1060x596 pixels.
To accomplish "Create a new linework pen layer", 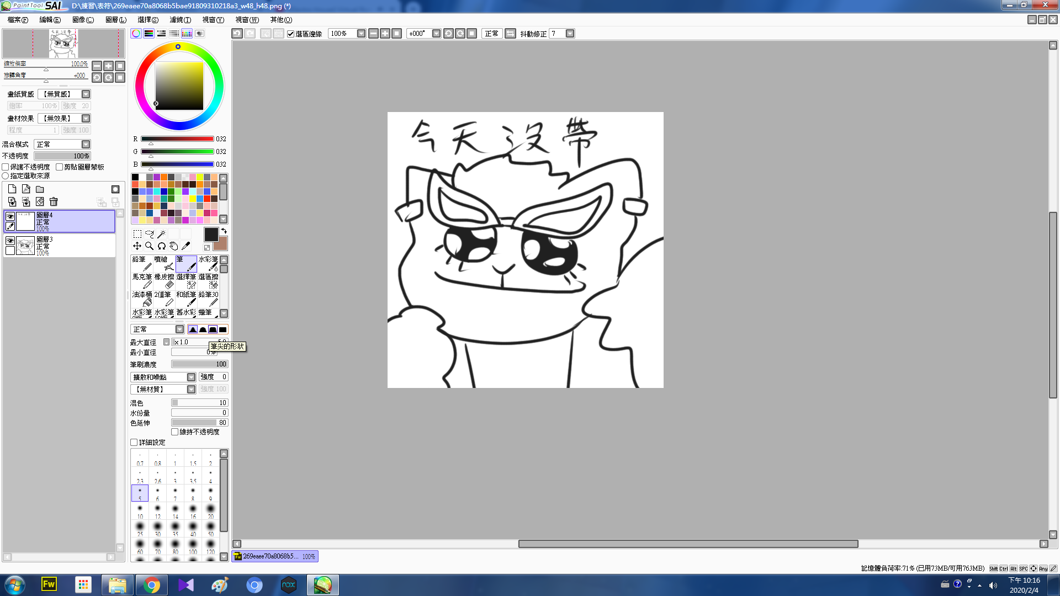I will point(26,189).
